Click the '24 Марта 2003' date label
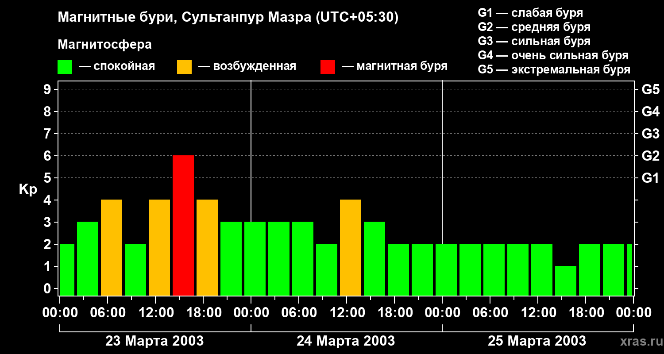664x354 pixels. [346, 341]
